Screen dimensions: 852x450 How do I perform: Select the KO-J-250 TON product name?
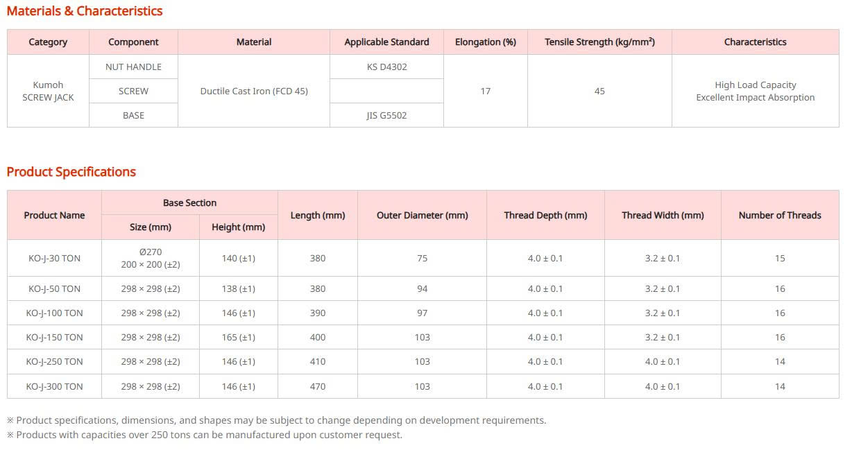(54, 361)
